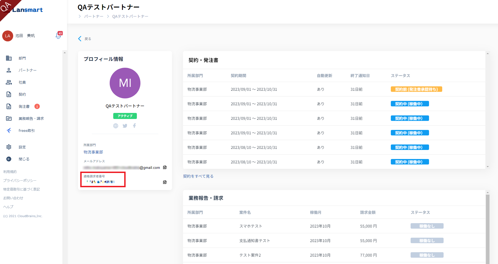Image resolution: width=498 pixels, height=264 pixels.
Task: Open the お問い合わせ link
Action: click(13, 198)
